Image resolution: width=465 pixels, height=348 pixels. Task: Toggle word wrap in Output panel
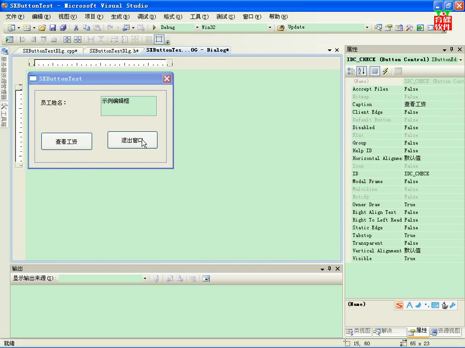[206, 279]
